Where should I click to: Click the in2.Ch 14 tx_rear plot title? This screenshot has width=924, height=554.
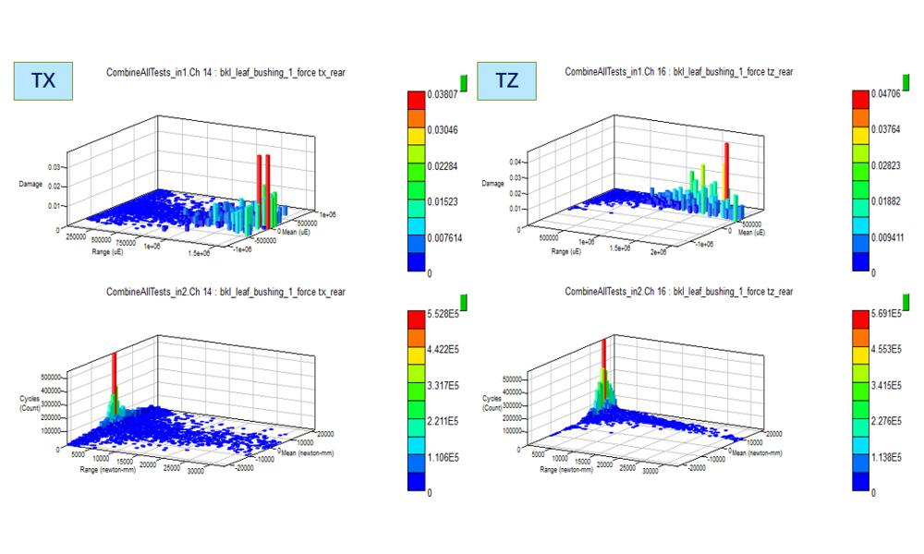click(226, 292)
